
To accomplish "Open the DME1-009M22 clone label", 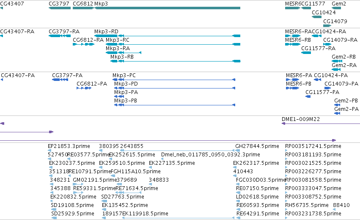I will (x=301, y=119).
